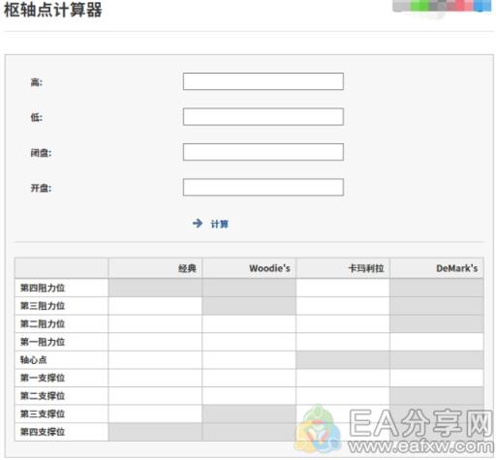Viewport: 496px width, 460px height.
Task: Select the Woodie's column header
Action: tap(249, 268)
